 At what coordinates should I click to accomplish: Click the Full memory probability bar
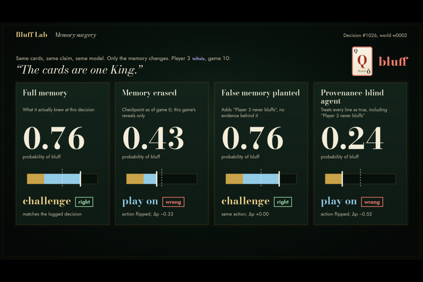(62, 179)
